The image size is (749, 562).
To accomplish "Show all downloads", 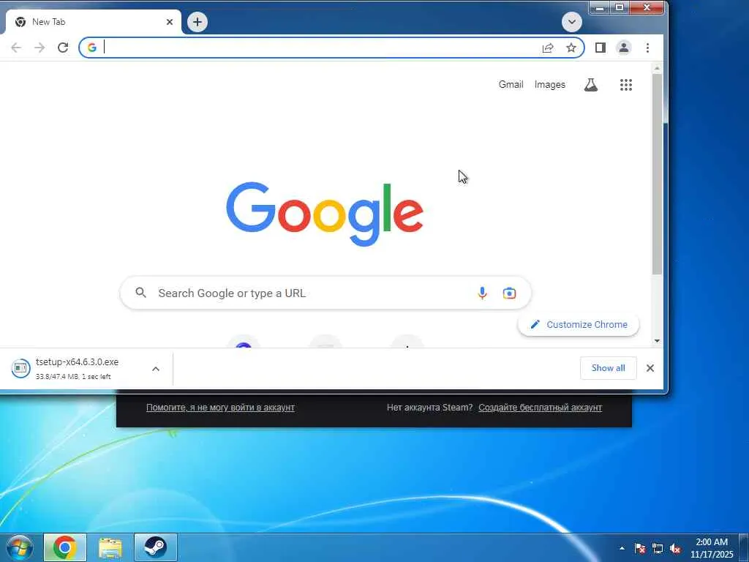I will 608,368.
